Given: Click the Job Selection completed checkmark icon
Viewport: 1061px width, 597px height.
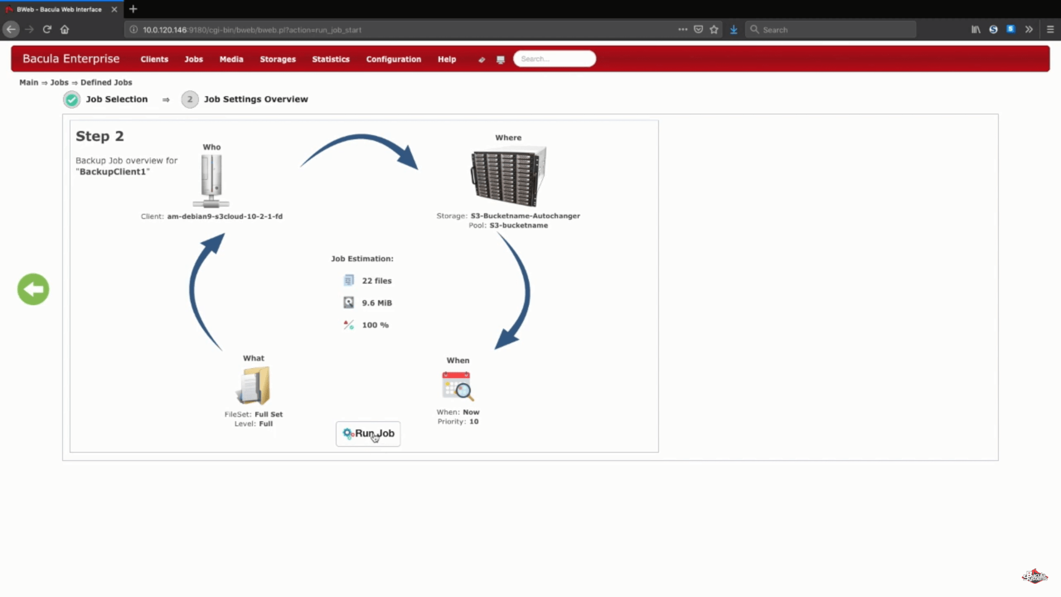Looking at the screenshot, I should (x=72, y=99).
